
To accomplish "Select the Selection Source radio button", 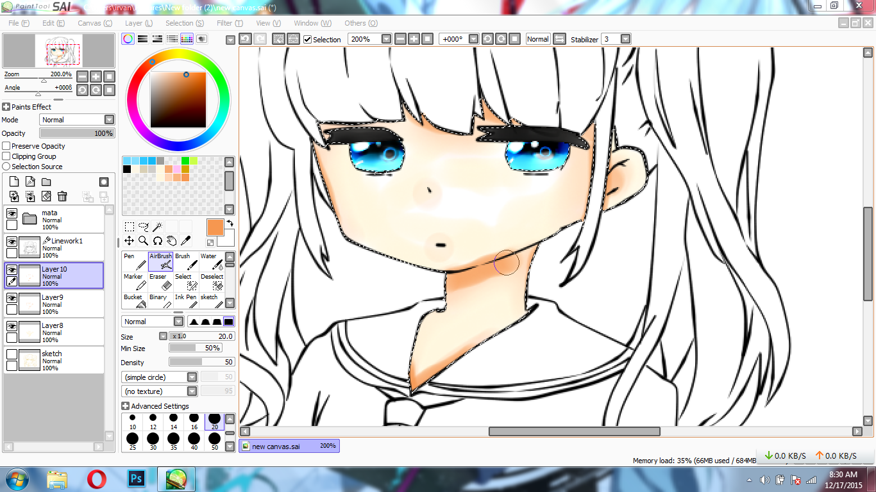I will point(6,167).
